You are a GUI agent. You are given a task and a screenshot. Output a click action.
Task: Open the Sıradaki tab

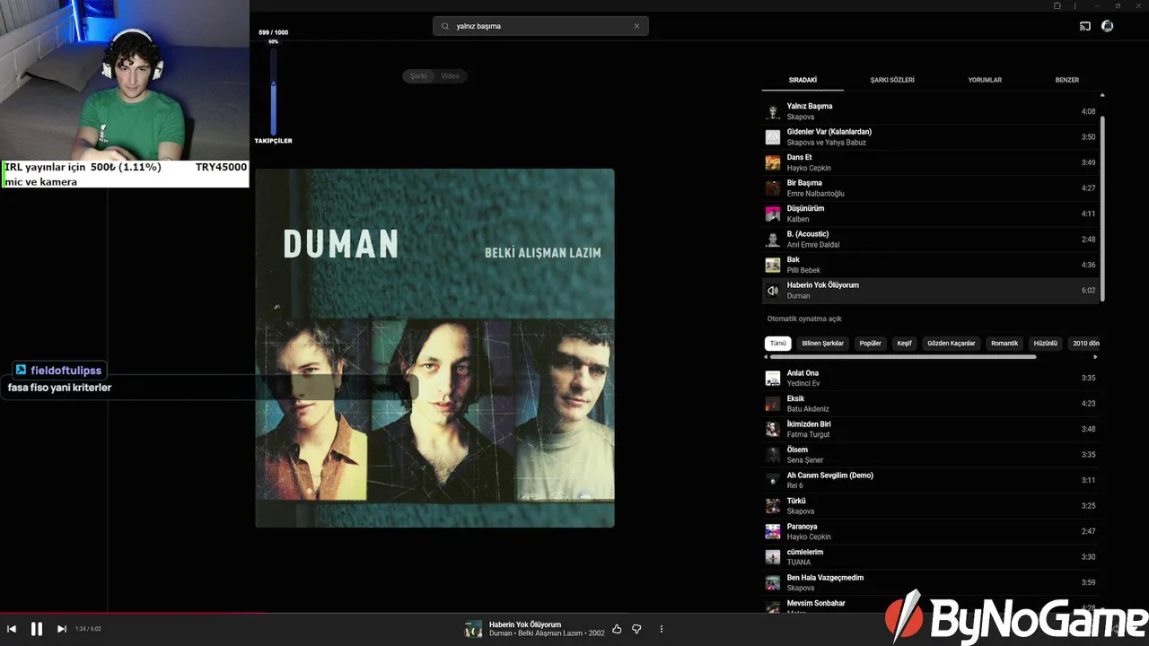(x=803, y=80)
